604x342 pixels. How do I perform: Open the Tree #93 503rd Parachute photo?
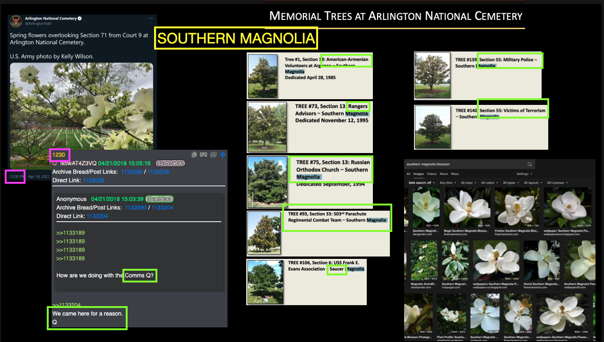tap(265, 233)
